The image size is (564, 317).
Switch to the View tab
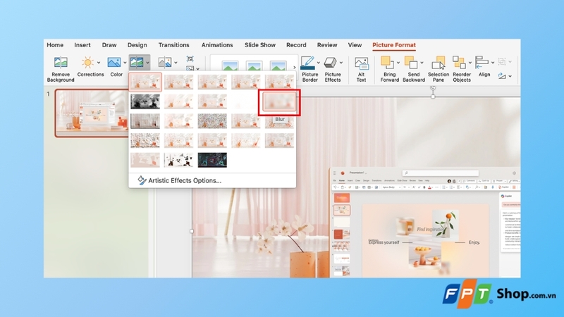(x=355, y=45)
